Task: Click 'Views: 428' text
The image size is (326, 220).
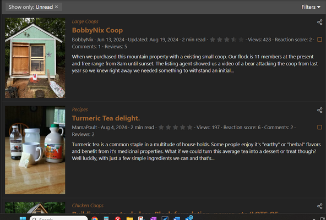Action: (x=259, y=40)
